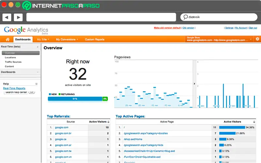Click the browser back arrow button
The image size is (261, 163).
point(7,17)
